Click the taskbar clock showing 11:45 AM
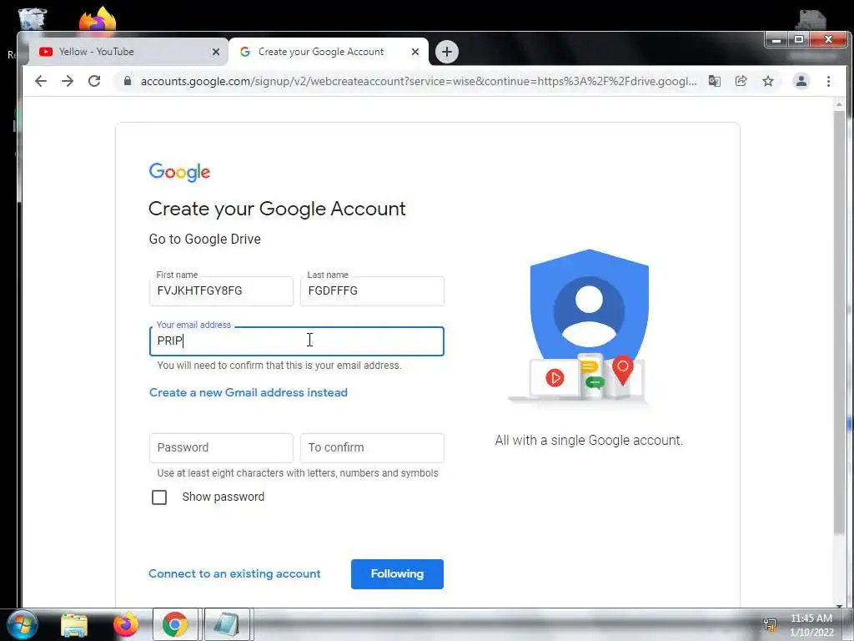854x641 pixels. pyautogui.click(x=811, y=618)
